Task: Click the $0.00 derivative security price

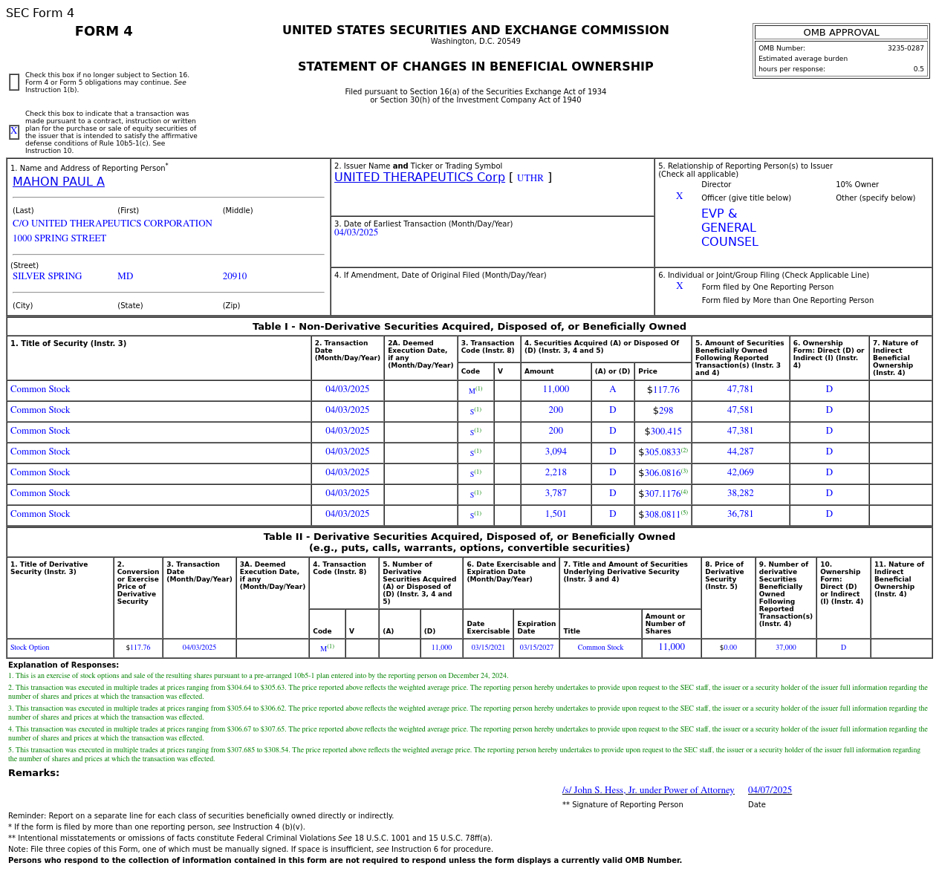Action: pyautogui.click(x=728, y=648)
